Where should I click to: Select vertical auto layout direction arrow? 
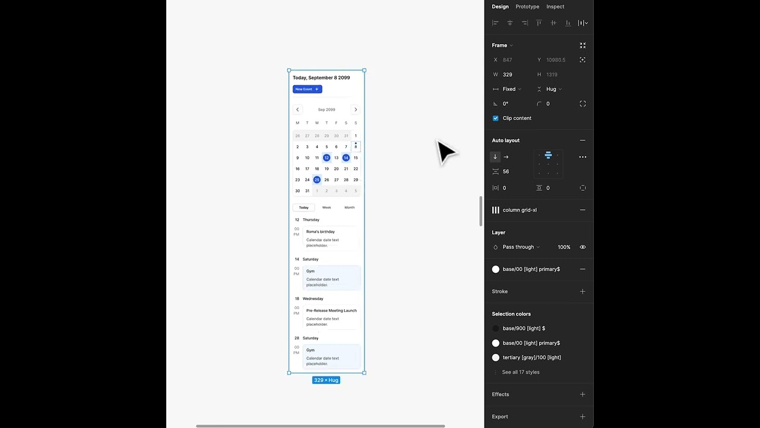coord(495,157)
